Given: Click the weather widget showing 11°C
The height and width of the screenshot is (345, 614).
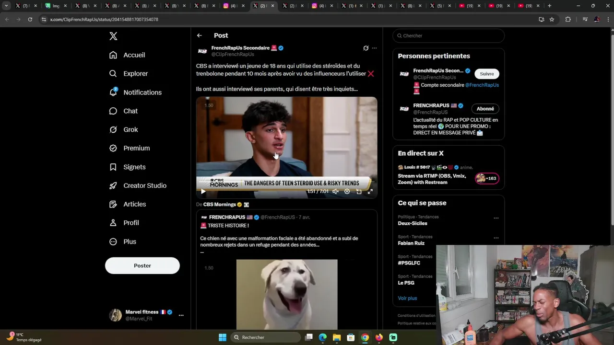Looking at the screenshot, I should click(24, 337).
